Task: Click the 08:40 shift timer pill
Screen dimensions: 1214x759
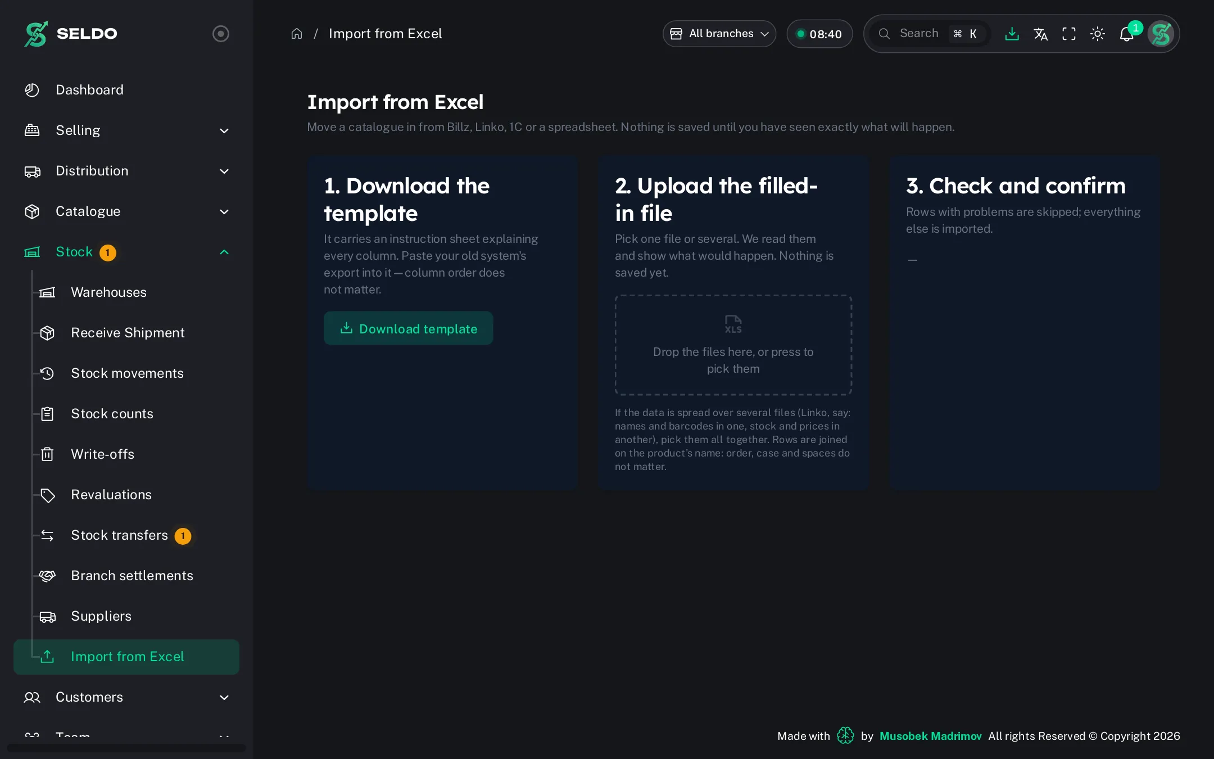Action: point(819,34)
